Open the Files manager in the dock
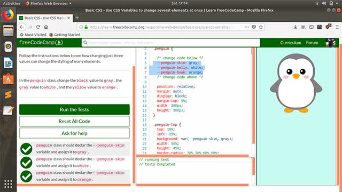This screenshot has width=342, height=192. click(9, 30)
